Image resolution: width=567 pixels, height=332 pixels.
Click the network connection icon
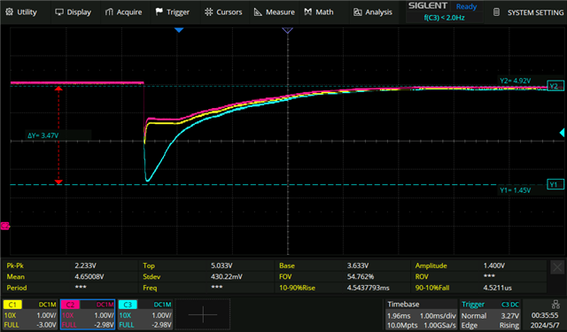[x=555, y=305]
